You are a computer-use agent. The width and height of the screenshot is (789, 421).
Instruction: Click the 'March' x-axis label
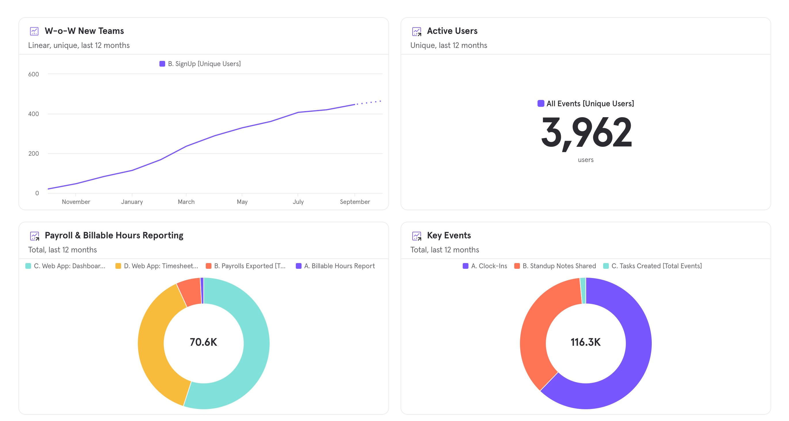click(x=186, y=202)
